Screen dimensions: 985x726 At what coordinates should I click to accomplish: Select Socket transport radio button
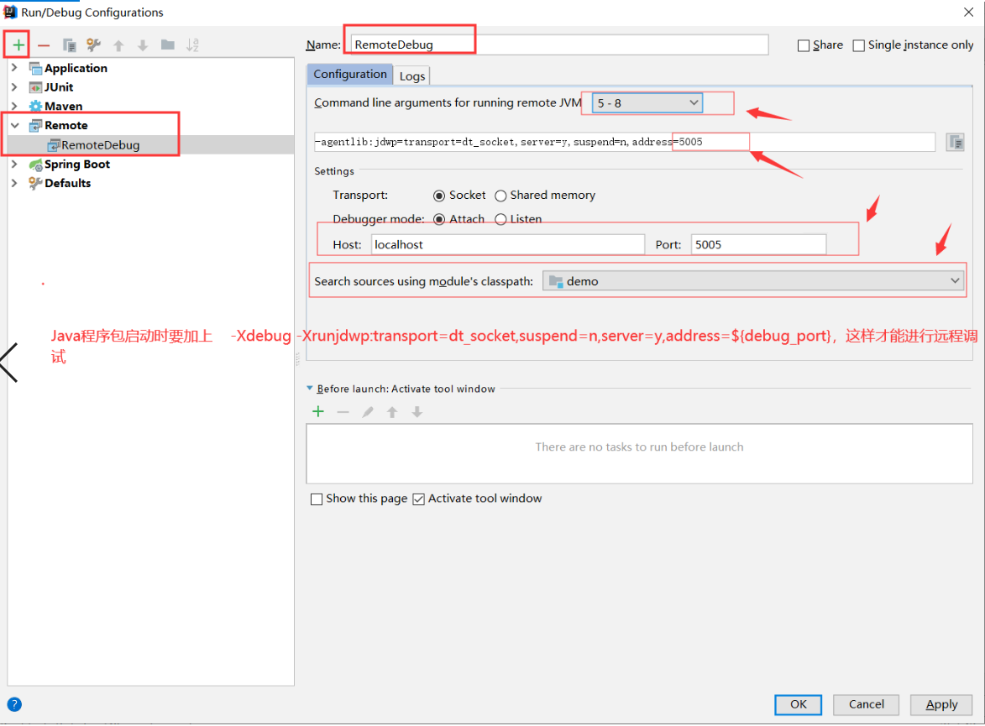point(439,196)
